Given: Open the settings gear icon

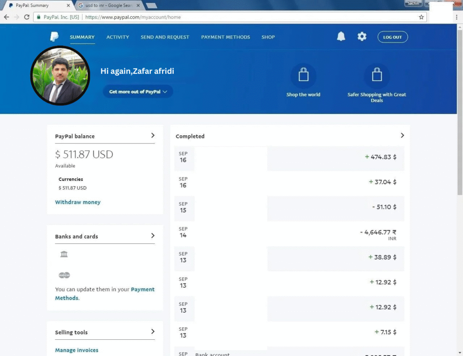Looking at the screenshot, I should 362,37.
